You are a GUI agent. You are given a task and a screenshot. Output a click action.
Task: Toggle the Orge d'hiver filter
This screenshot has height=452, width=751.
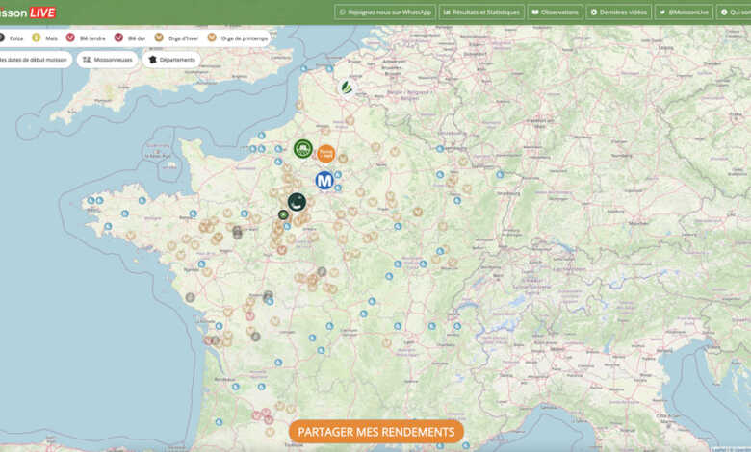click(177, 38)
